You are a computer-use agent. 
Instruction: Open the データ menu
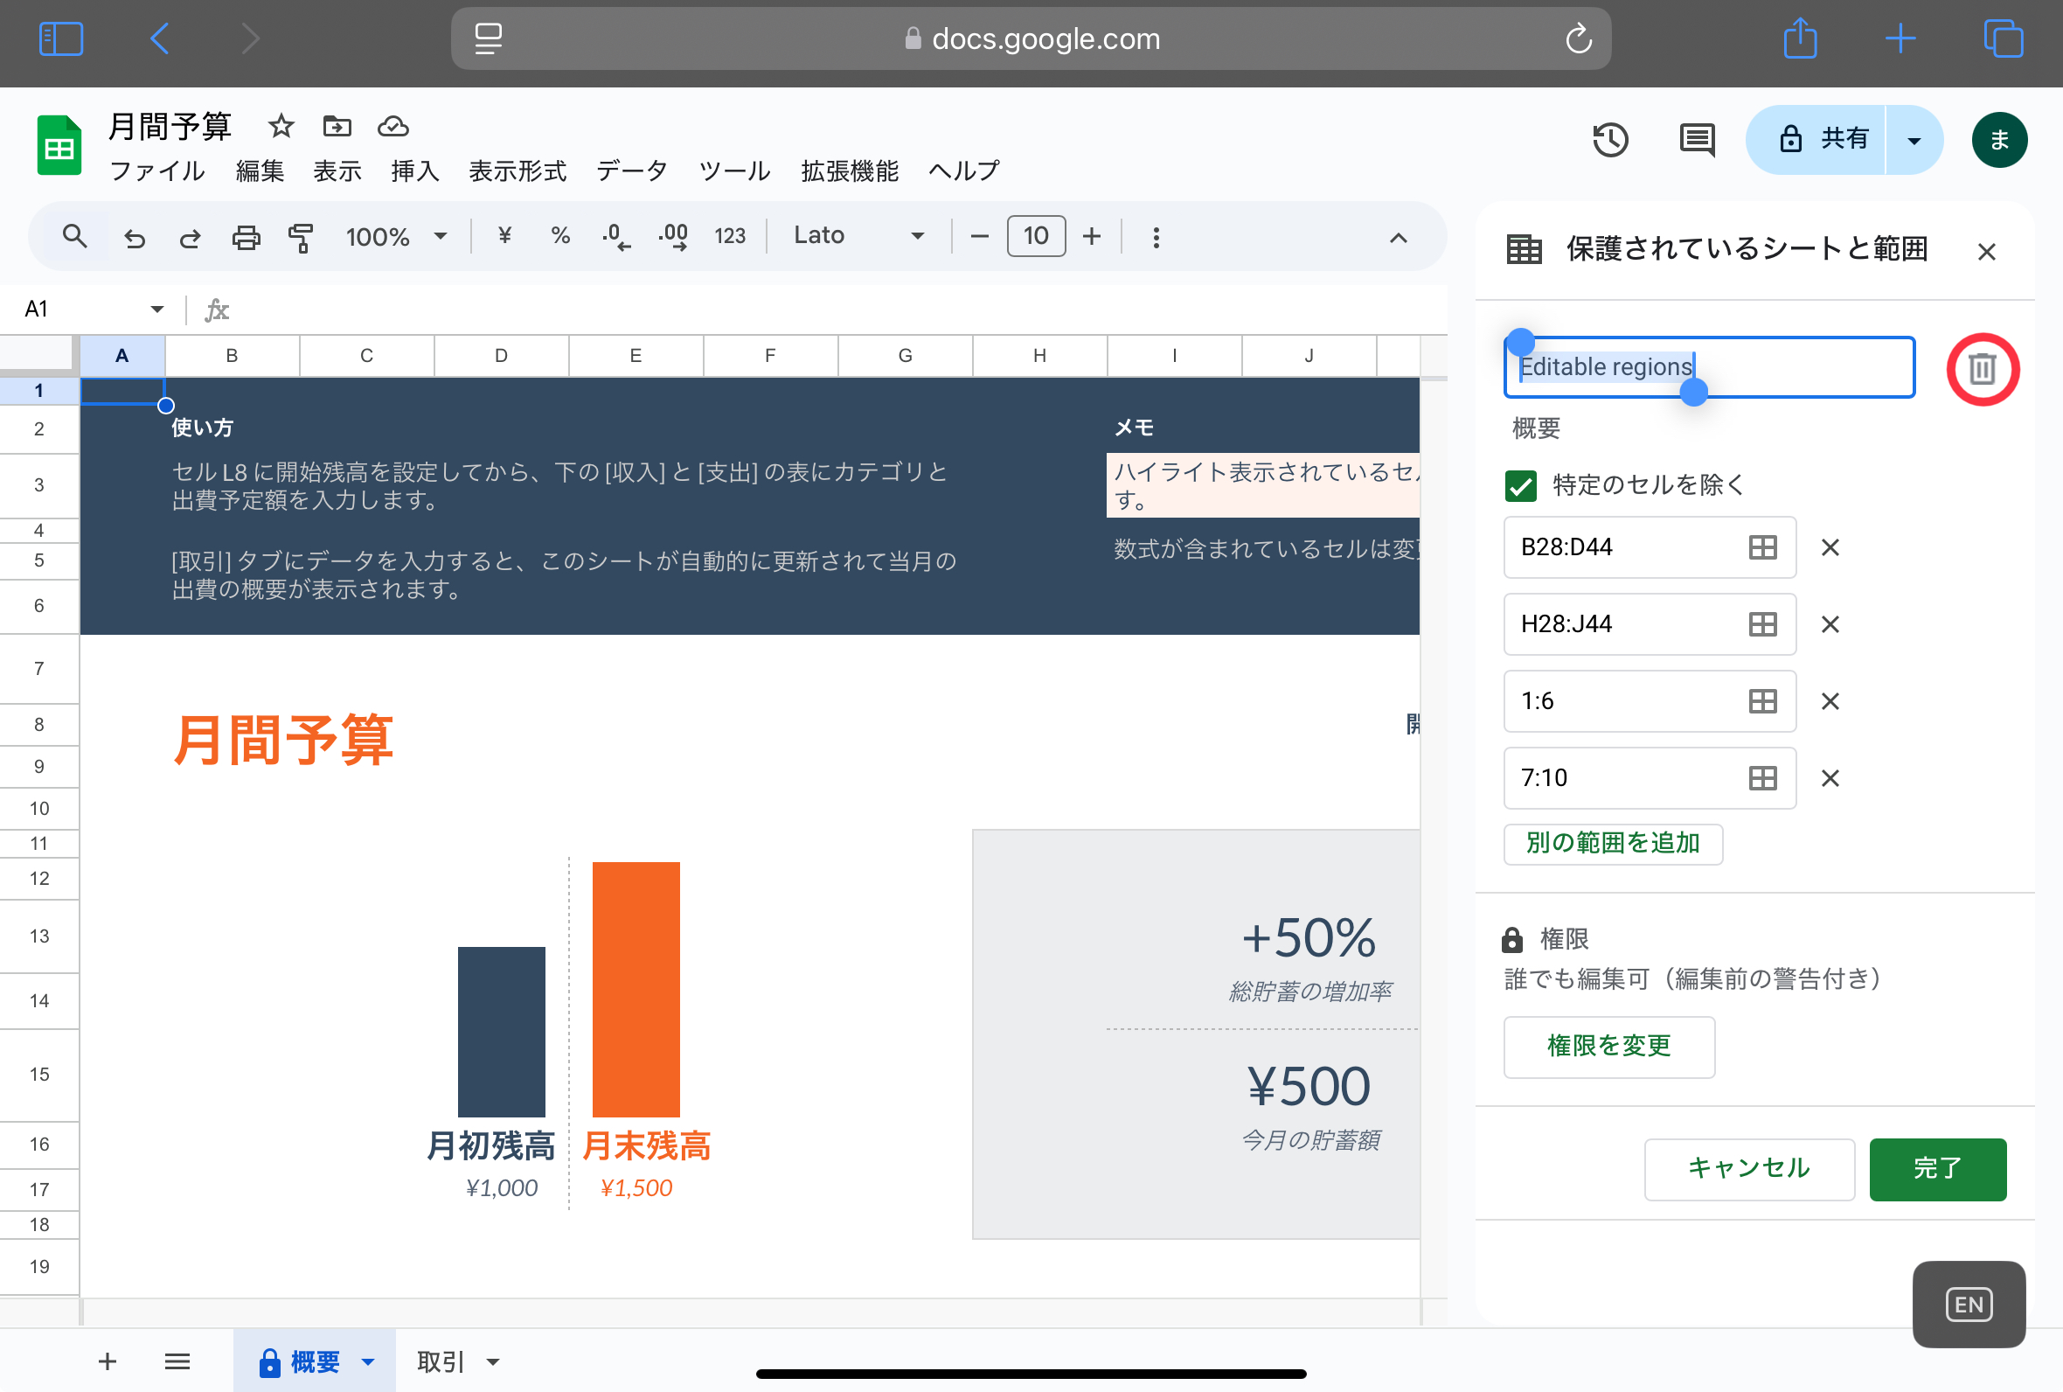pos(631,171)
